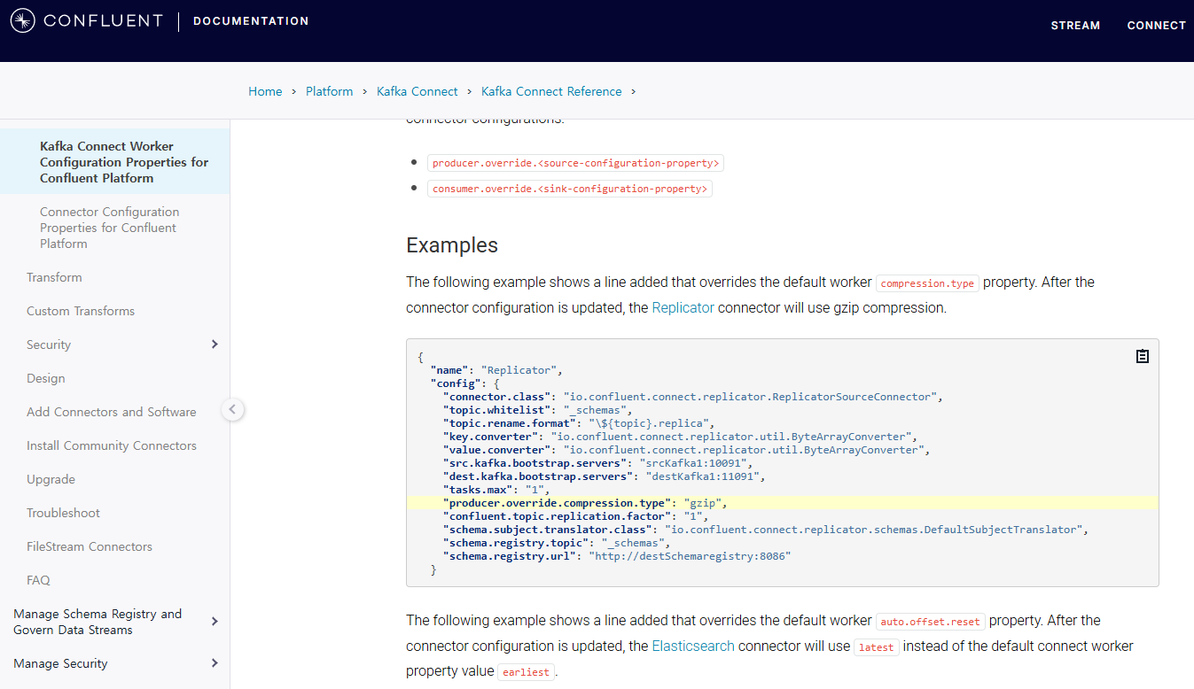Click the "tasks.max" code line
This screenshot has width=1194, height=689.
[496, 490]
